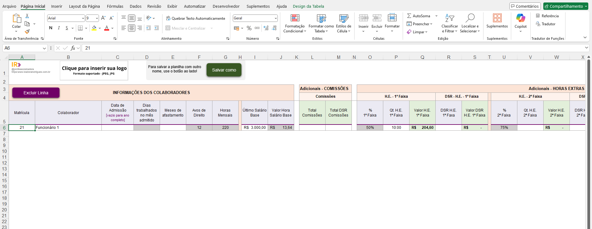Image resolution: width=592 pixels, height=229 pixels.
Task: Expand the number format Geral dropdown
Action: pyautogui.click(x=275, y=18)
